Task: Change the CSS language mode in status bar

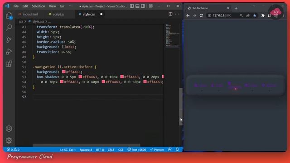Action: pos(121,150)
